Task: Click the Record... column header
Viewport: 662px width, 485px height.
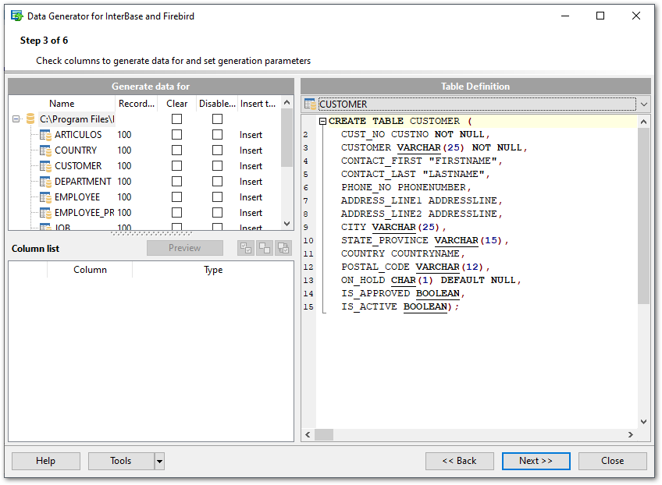Action: point(137,104)
